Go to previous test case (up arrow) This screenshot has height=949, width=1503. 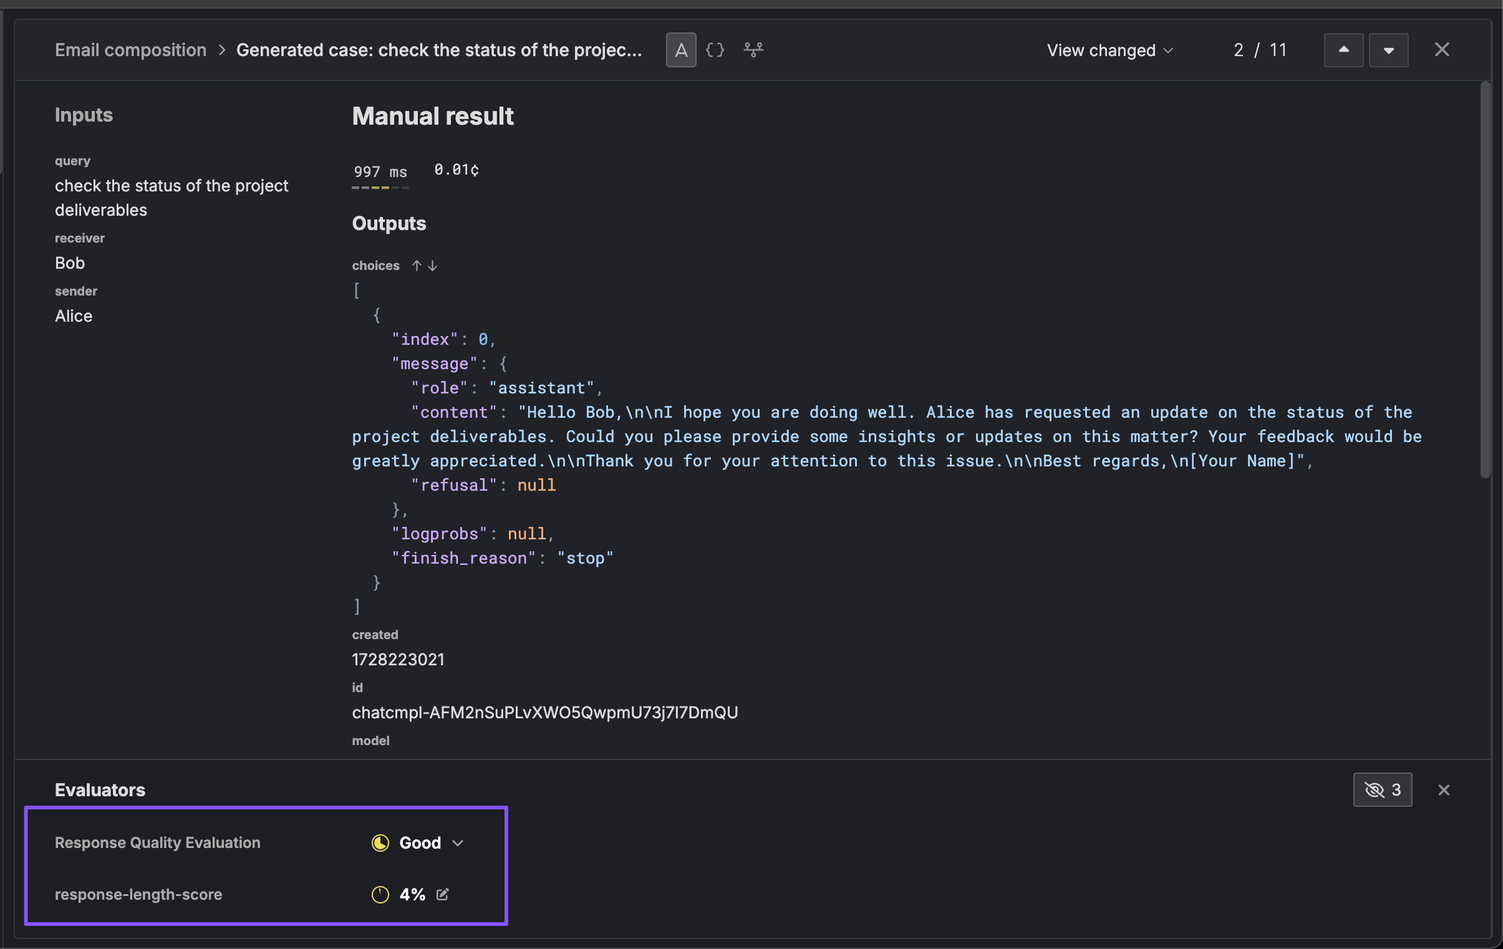tap(1344, 50)
